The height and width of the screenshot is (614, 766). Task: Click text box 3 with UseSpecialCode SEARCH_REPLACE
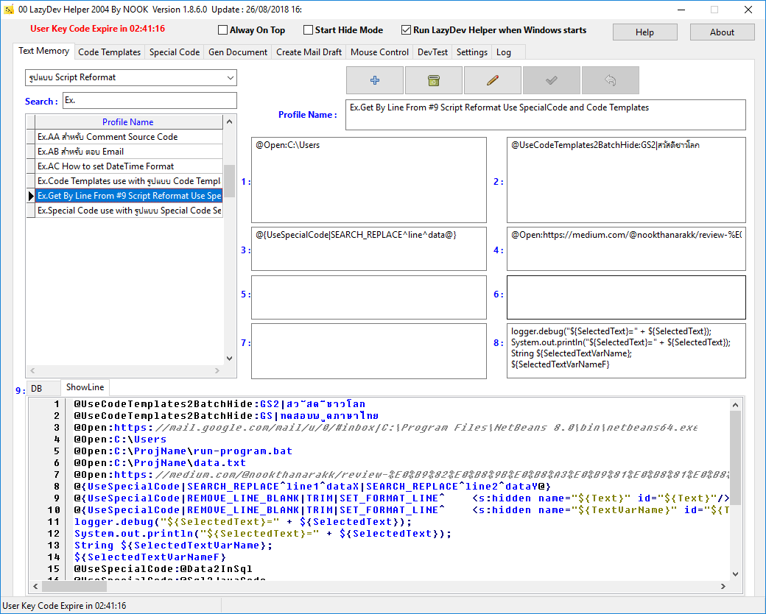tap(369, 249)
